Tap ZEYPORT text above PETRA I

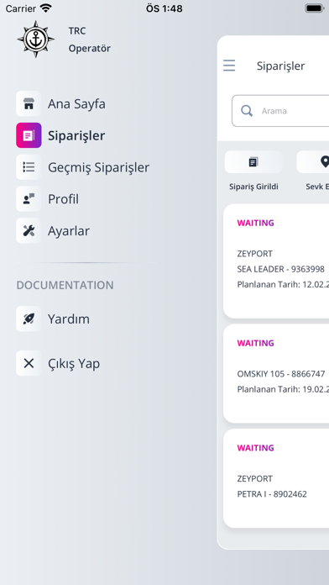click(255, 478)
